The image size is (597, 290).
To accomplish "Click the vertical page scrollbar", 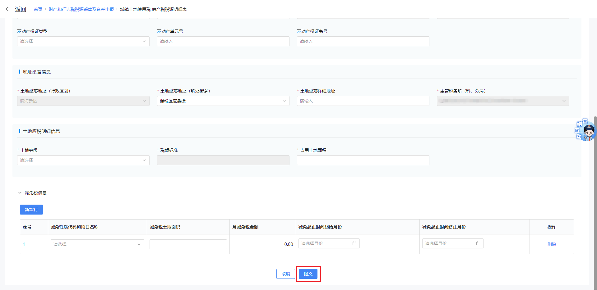I will [595, 202].
